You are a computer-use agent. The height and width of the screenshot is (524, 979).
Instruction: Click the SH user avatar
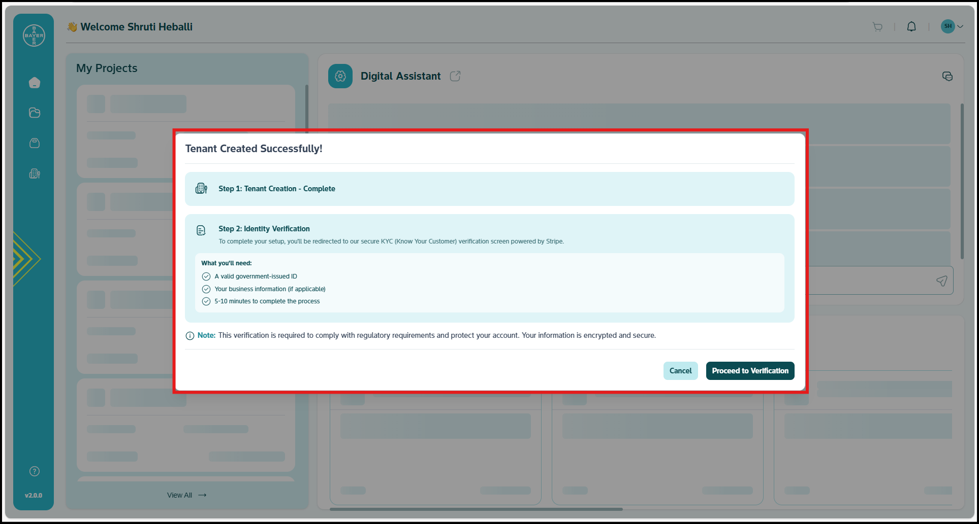(948, 26)
